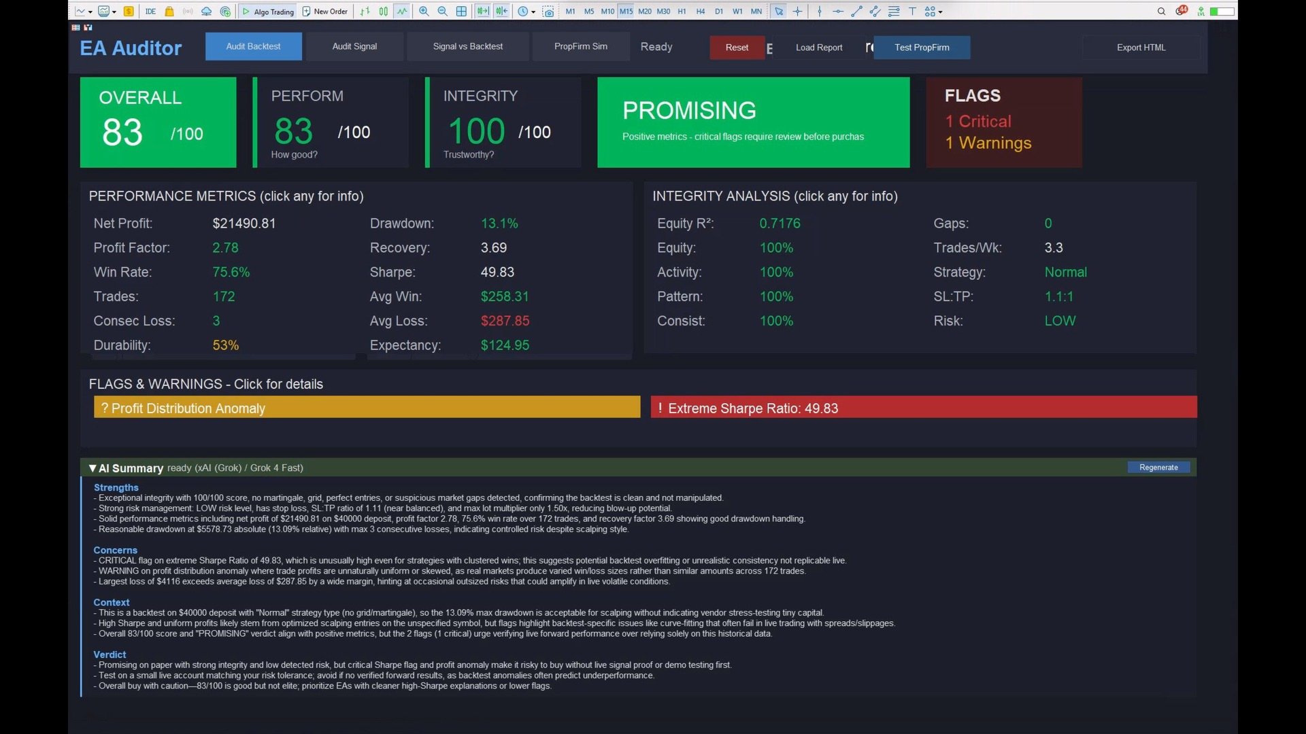This screenshot has height=734, width=1306.
Task: Open the objects shapes dropdown arrow
Action: click(x=941, y=12)
